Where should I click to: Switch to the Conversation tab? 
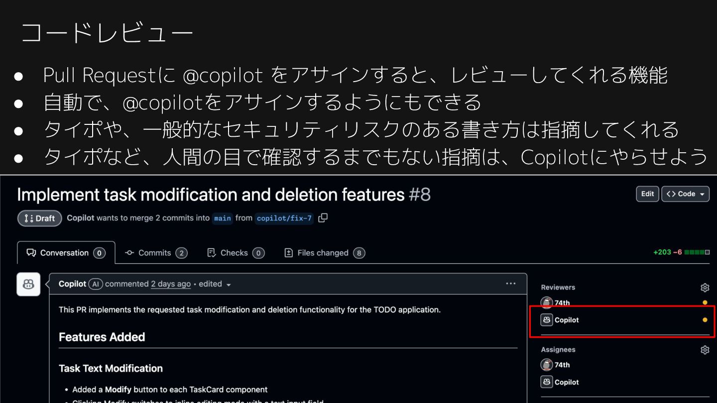click(66, 253)
